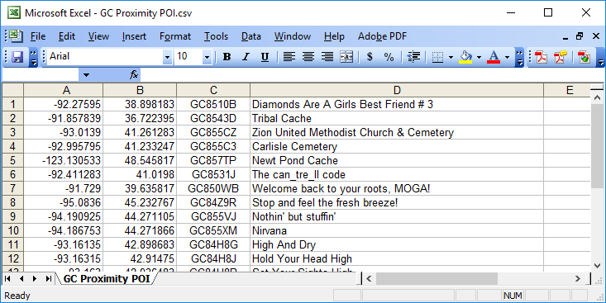This screenshot has height=303, width=606.
Task: Open the font size dropdown
Action: [x=207, y=57]
